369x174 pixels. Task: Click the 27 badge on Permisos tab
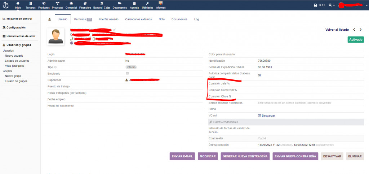pos(89,19)
